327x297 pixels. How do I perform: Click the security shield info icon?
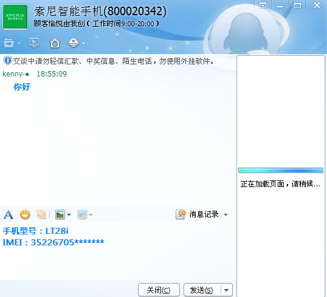click(x=8, y=61)
